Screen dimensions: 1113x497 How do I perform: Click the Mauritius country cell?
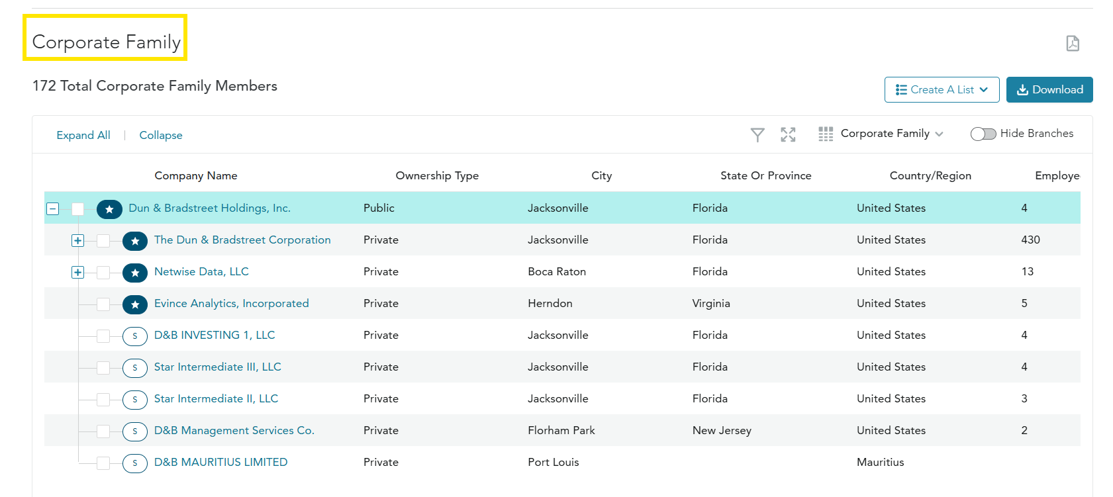880,462
